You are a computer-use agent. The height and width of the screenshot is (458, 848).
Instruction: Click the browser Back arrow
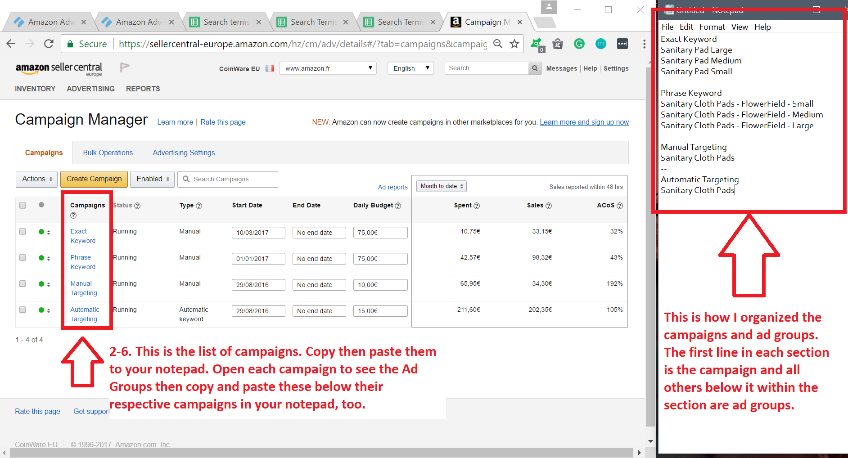(11, 44)
